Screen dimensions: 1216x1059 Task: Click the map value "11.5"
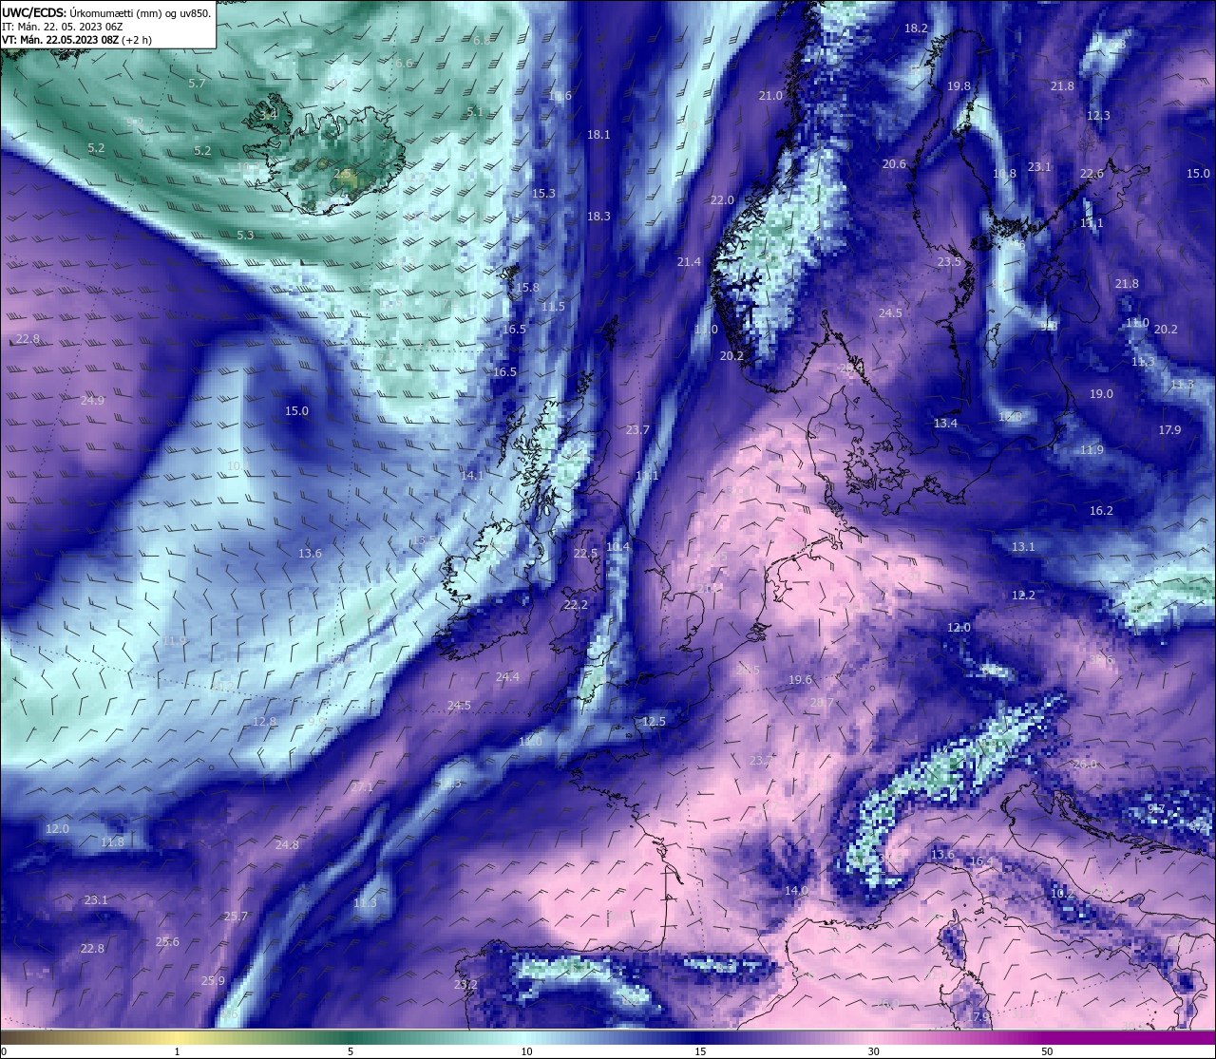click(x=553, y=307)
